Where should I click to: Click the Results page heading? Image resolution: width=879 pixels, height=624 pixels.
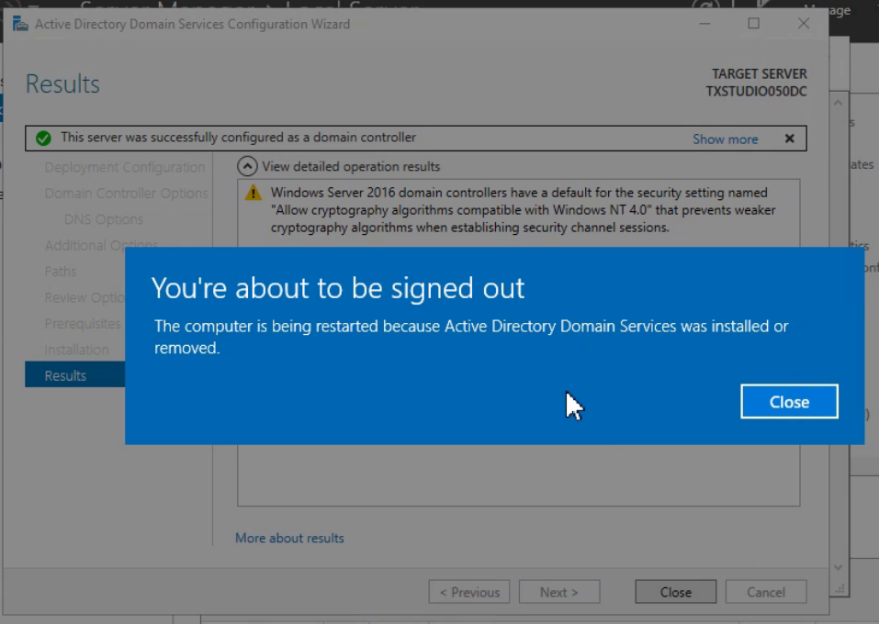(62, 84)
